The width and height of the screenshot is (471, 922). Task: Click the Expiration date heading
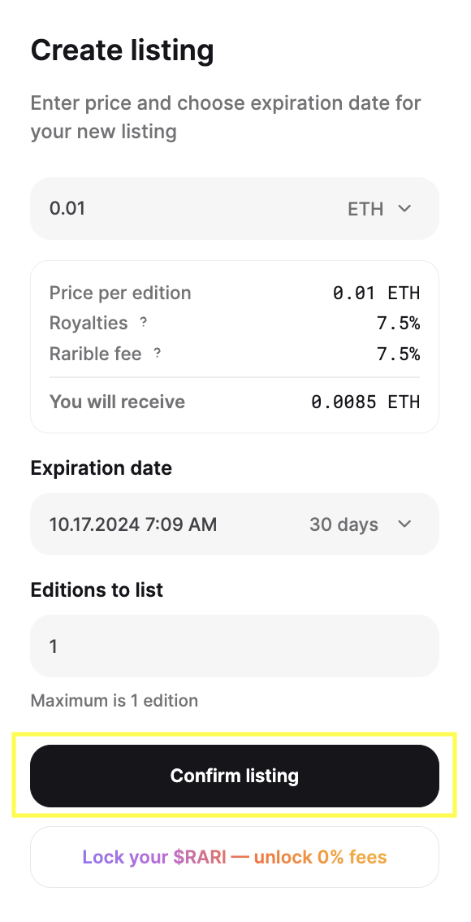(x=101, y=468)
